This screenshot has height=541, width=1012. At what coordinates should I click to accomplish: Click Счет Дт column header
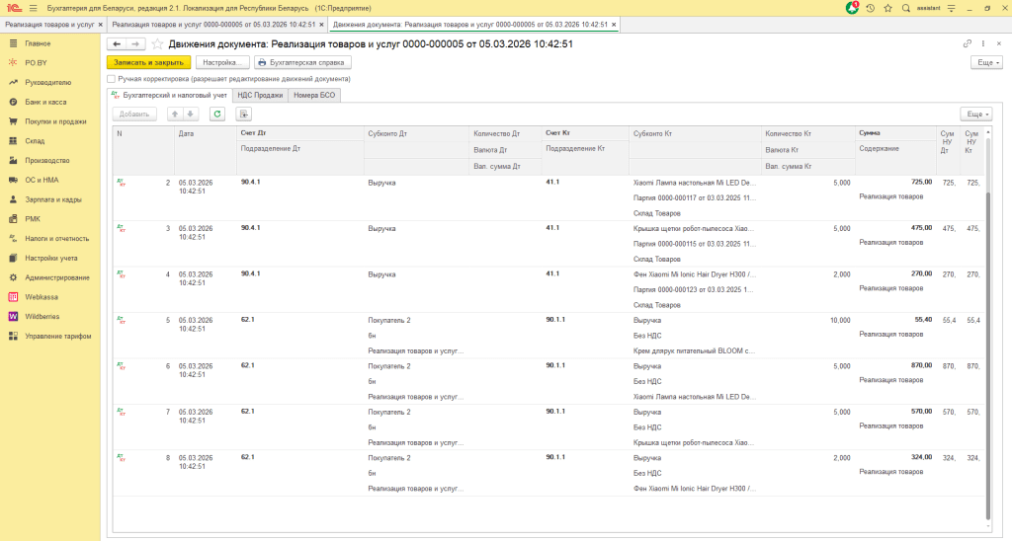point(300,133)
